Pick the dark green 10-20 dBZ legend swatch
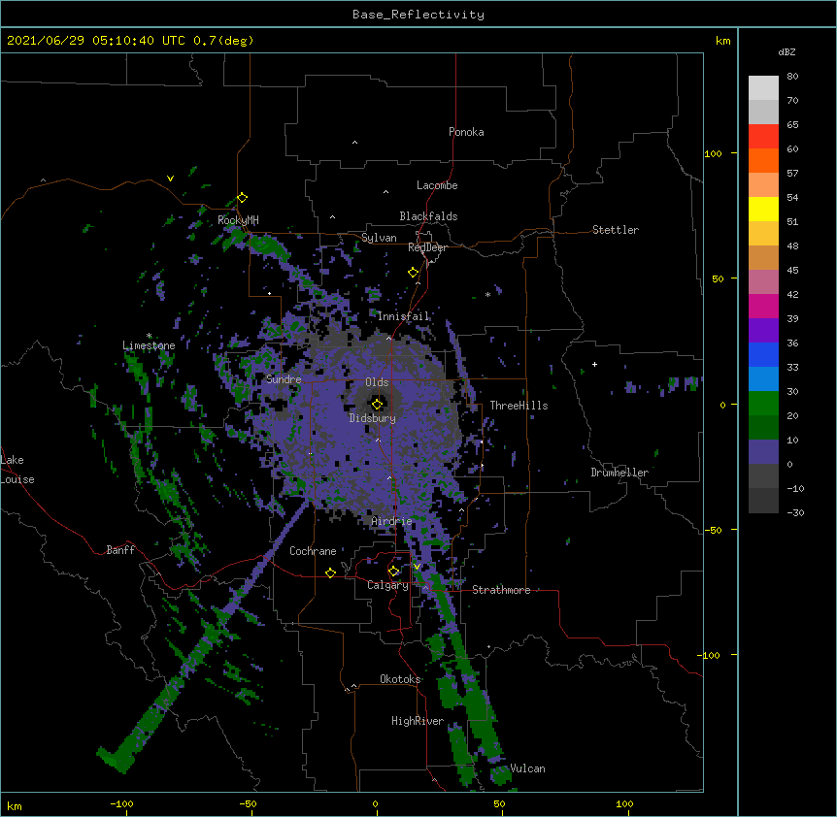This screenshot has height=817, width=837. pos(763,428)
